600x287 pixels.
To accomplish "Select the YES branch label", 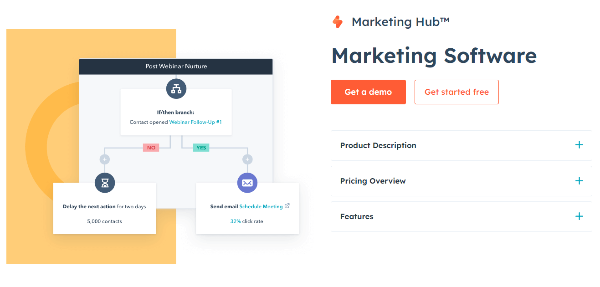I will click(x=201, y=148).
